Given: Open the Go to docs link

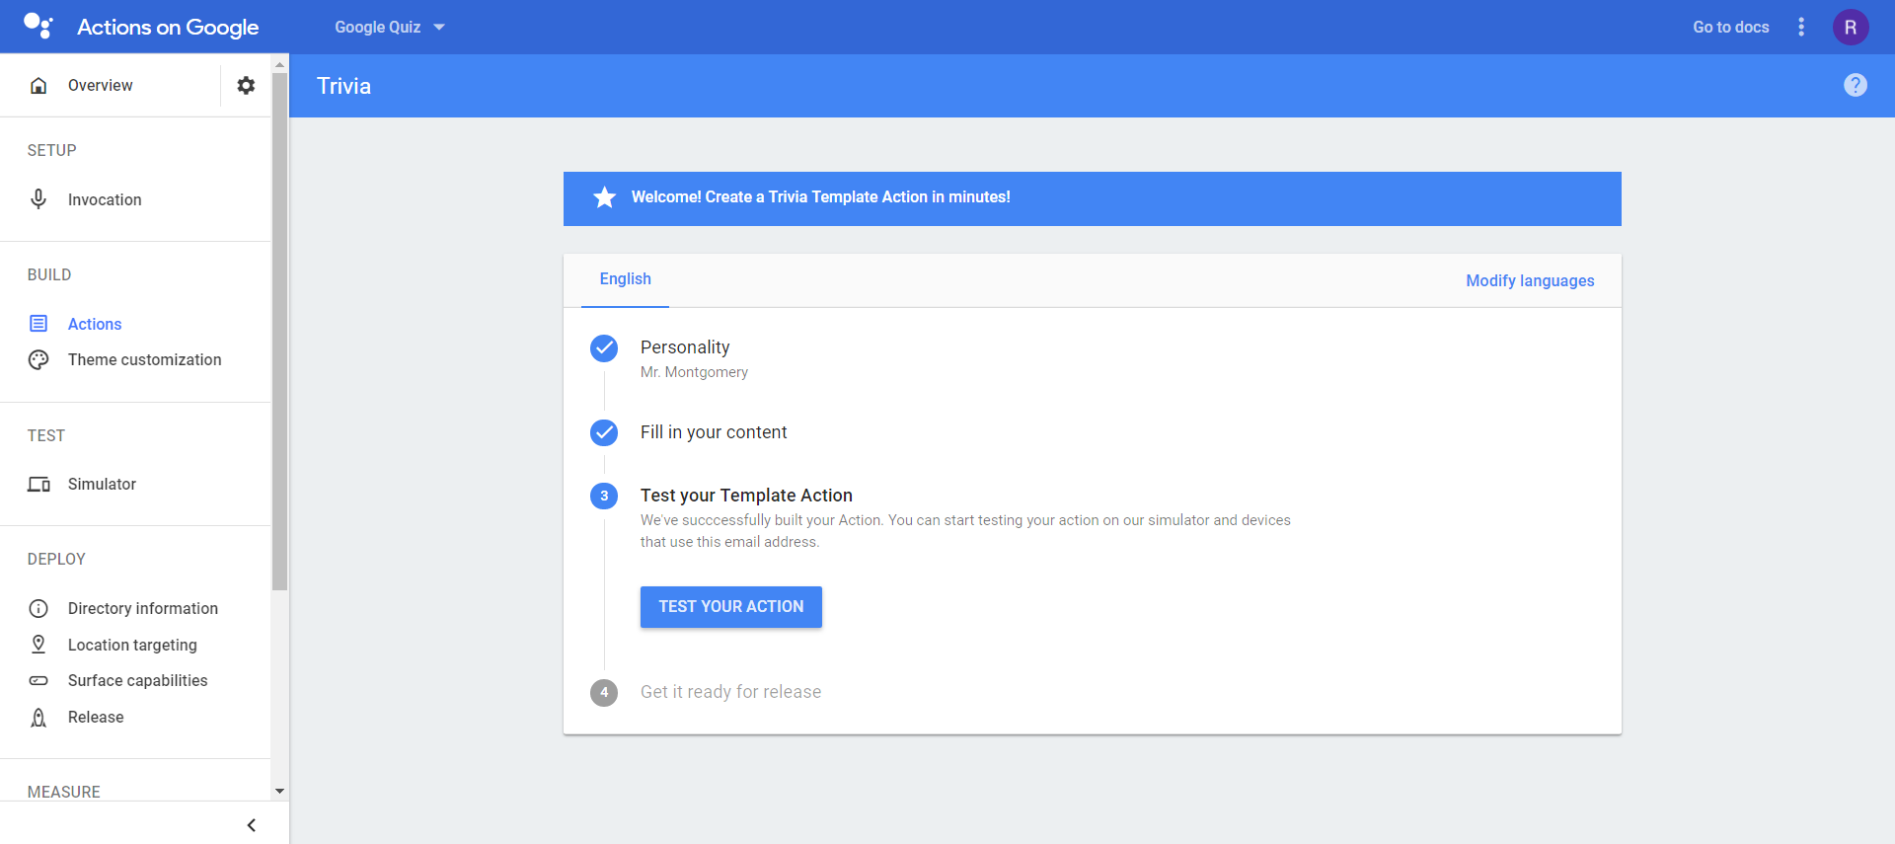Looking at the screenshot, I should click(x=1730, y=27).
